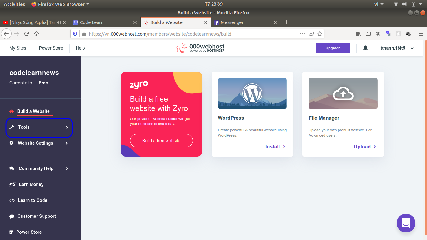Go back to the previous page

tap(6, 34)
